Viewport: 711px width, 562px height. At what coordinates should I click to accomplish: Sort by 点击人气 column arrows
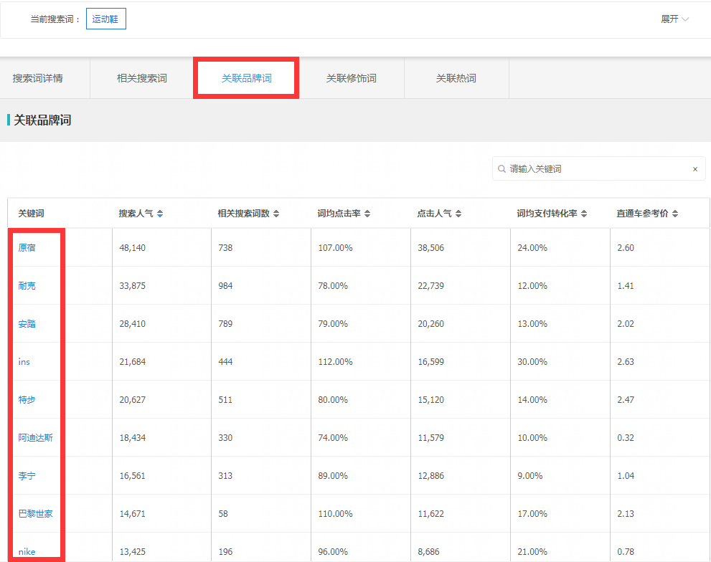(x=458, y=214)
